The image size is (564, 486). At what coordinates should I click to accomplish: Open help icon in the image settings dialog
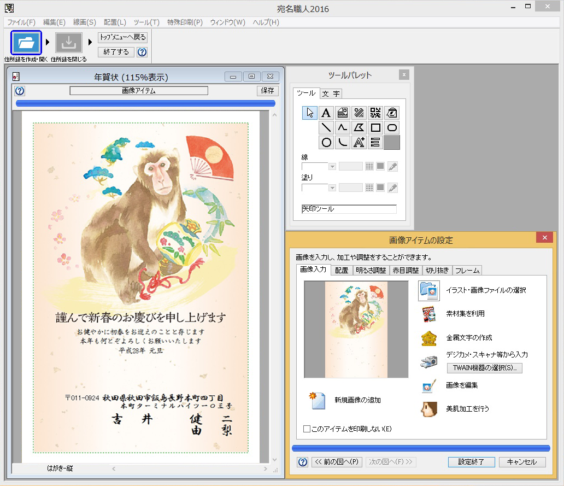pyautogui.click(x=303, y=462)
